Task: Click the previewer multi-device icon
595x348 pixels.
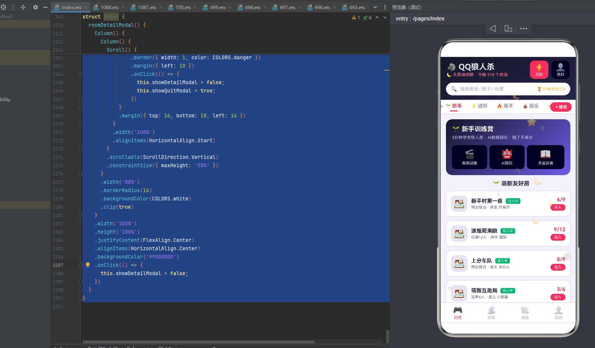Action: point(508,29)
